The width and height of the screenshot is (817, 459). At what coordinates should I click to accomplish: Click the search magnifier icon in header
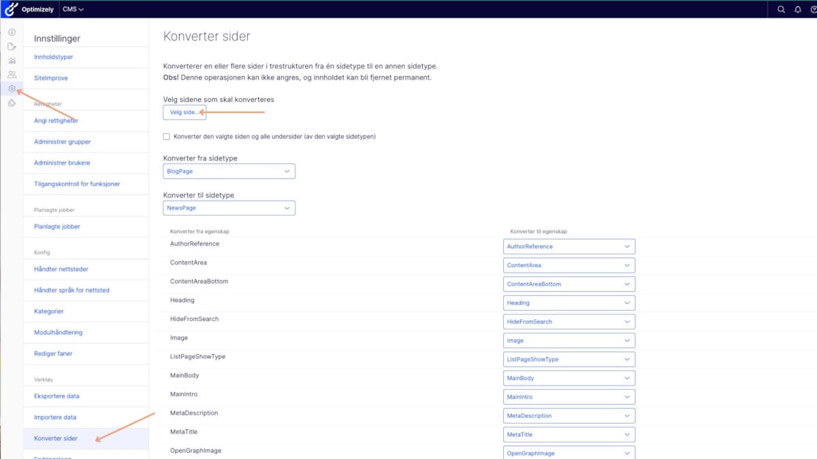782,10
